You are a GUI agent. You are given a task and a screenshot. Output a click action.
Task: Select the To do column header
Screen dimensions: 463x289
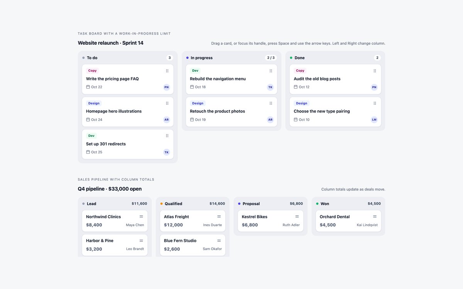(x=128, y=58)
